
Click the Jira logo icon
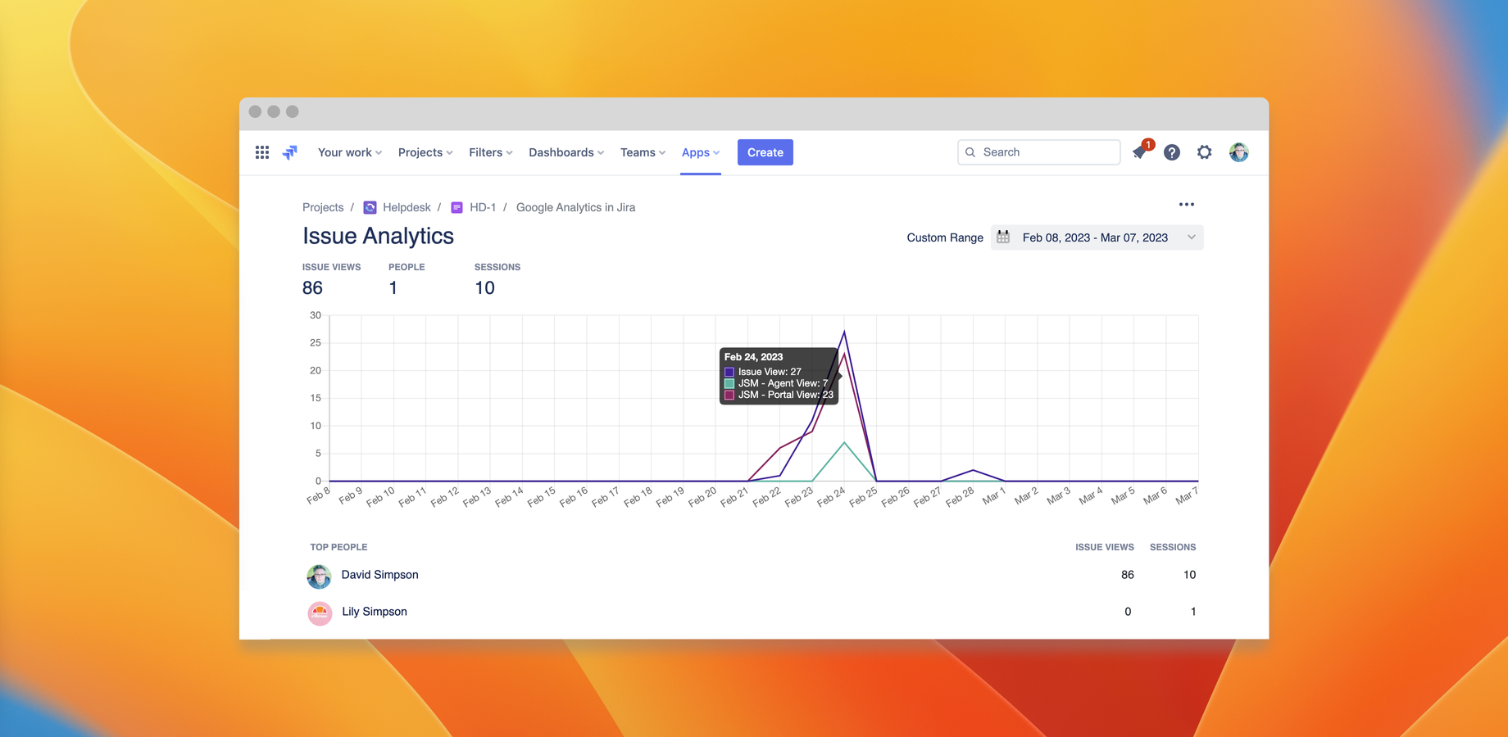coord(290,152)
